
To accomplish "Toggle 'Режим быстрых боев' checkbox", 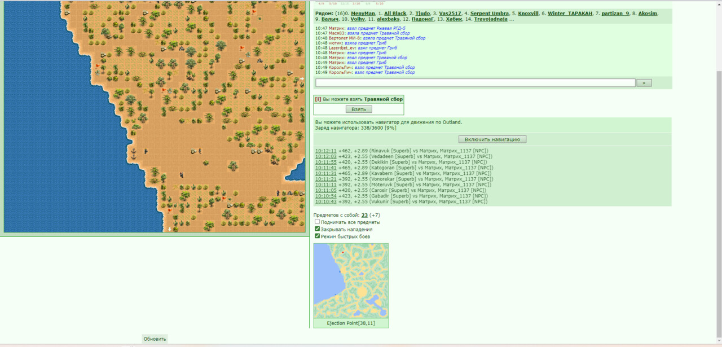I will click(318, 236).
